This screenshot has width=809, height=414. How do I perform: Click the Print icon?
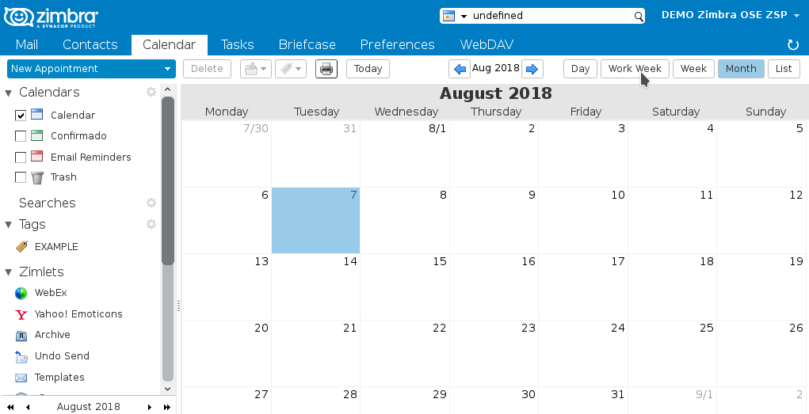(326, 69)
